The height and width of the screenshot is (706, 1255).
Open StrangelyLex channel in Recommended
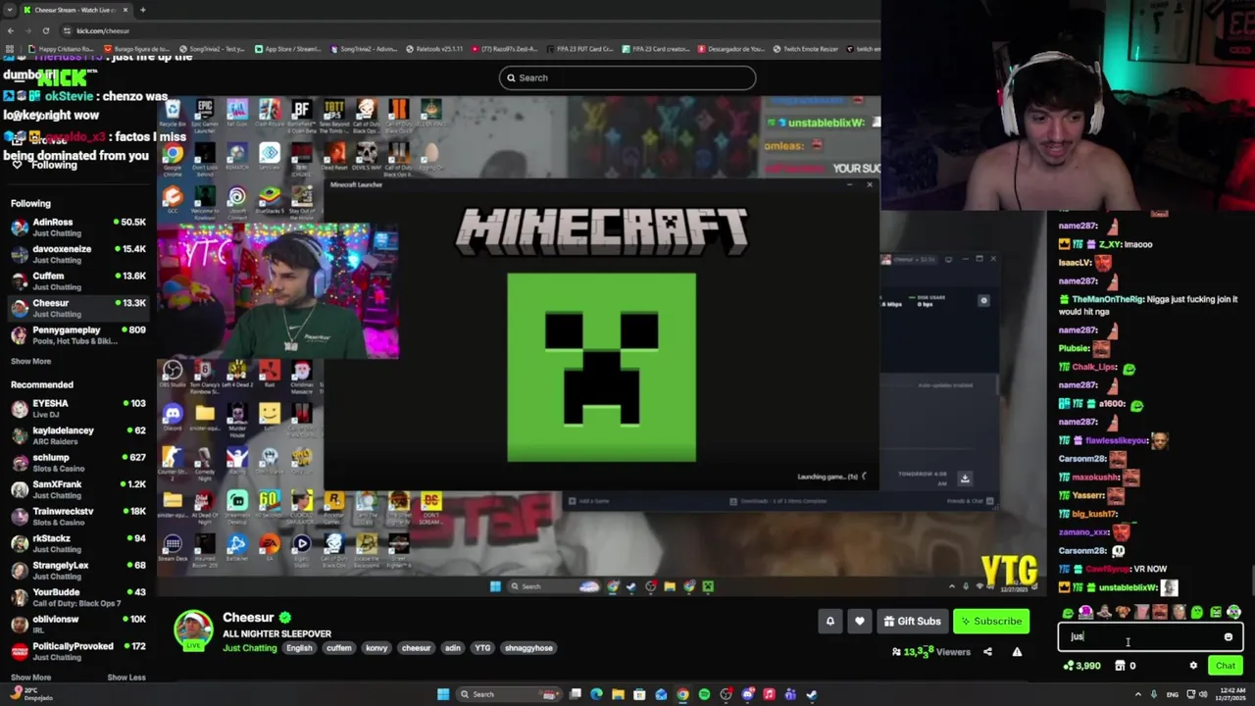[78, 570]
